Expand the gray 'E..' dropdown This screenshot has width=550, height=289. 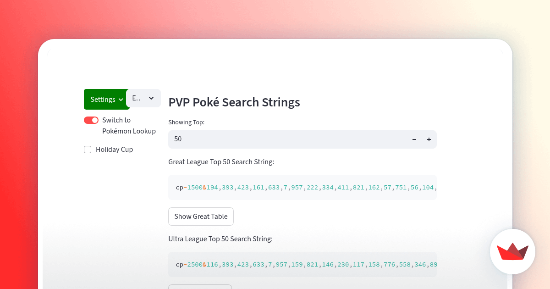pyautogui.click(x=143, y=98)
